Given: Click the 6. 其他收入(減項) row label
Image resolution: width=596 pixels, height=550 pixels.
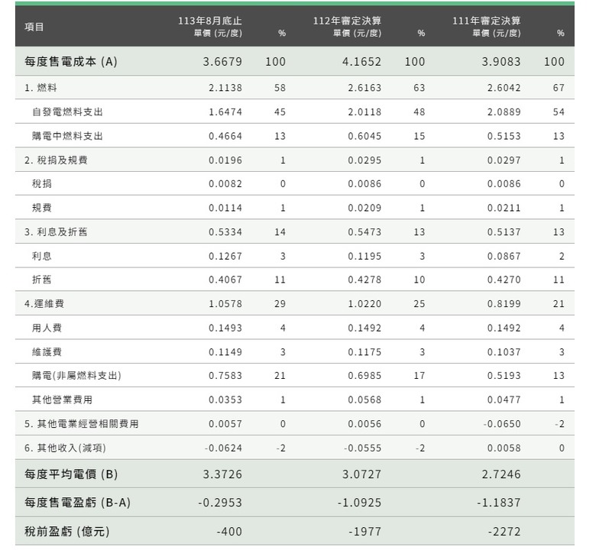Looking at the screenshot, I should (x=65, y=448).
